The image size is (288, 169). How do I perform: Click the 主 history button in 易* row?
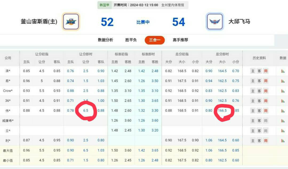[253, 81]
